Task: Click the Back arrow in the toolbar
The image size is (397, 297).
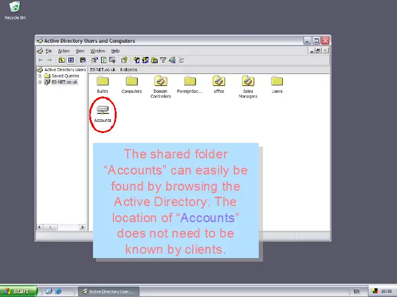Action: click(41, 60)
